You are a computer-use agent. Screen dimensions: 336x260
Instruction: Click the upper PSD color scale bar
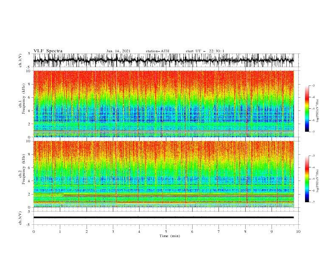307,109
